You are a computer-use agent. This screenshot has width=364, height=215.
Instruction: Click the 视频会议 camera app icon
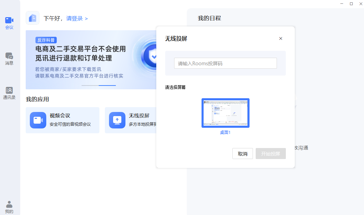pos(38,120)
